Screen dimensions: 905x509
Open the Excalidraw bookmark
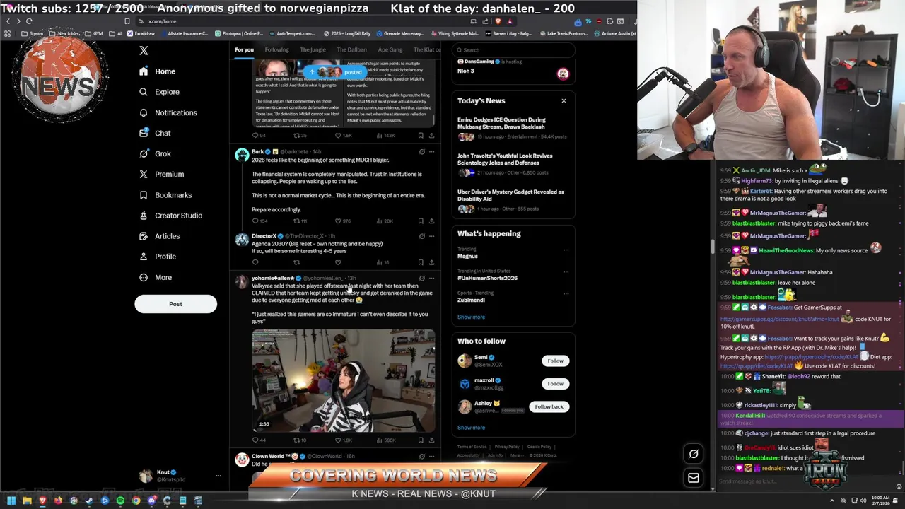141,33
